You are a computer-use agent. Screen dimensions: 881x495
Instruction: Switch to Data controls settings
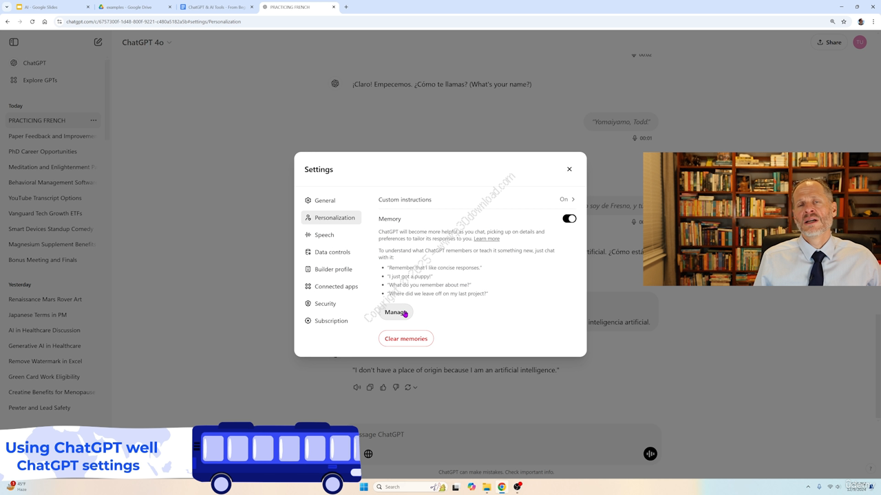331,252
